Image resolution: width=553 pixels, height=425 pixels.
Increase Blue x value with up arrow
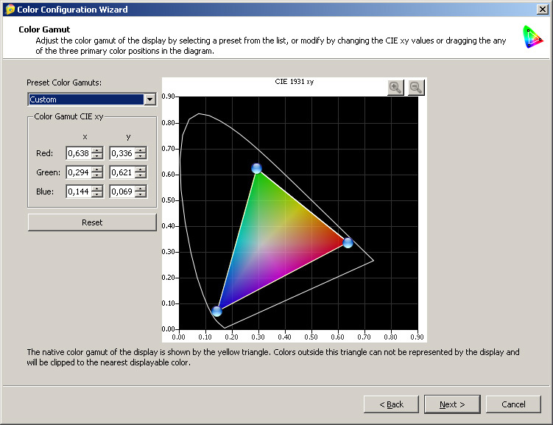point(97,189)
